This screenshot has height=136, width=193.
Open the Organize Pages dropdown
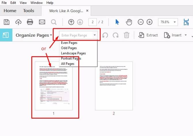point(34,35)
